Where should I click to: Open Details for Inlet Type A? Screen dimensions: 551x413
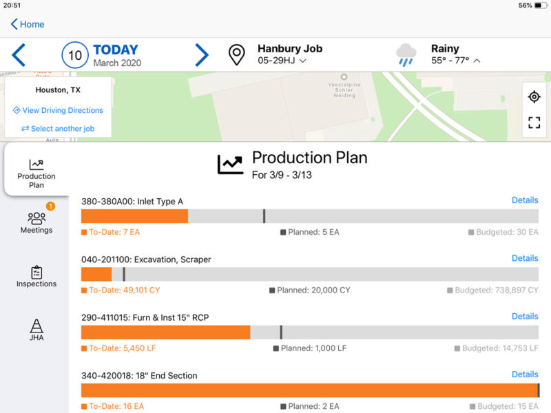coord(525,200)
